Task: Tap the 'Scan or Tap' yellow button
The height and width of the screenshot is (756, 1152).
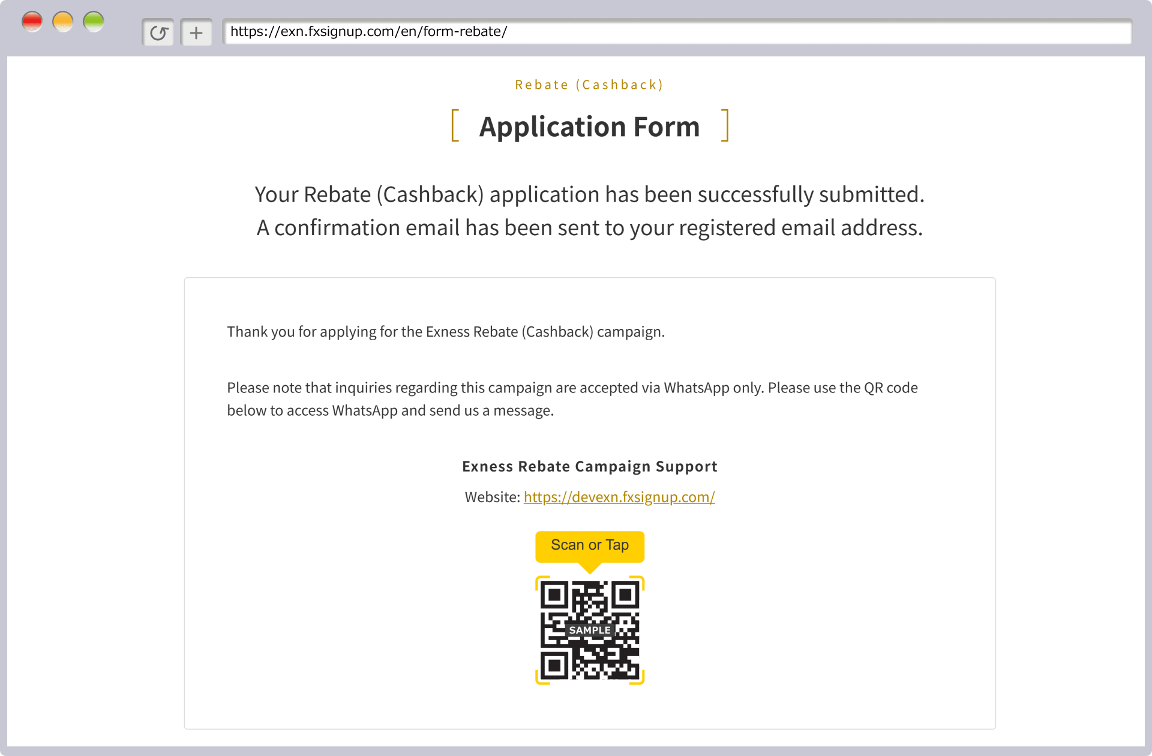Action: coord(590,546)
